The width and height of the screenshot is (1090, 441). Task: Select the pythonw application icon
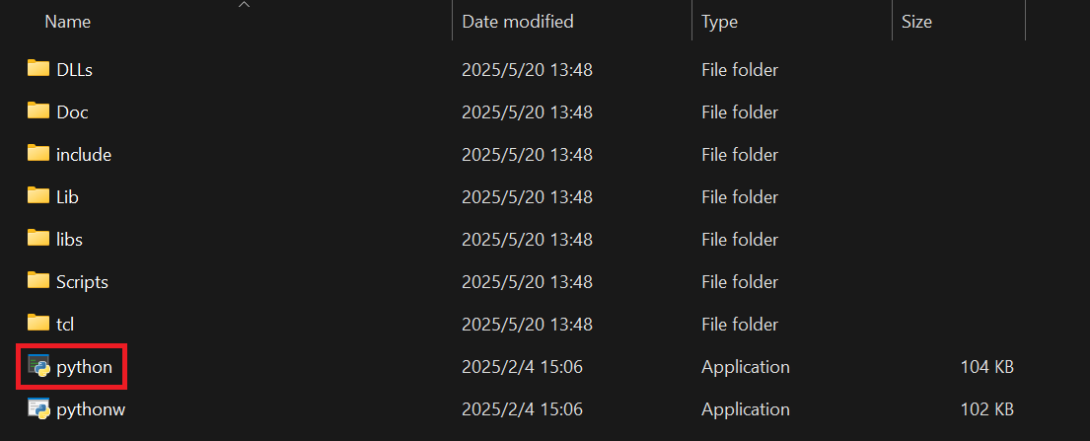tap(38, 409)
